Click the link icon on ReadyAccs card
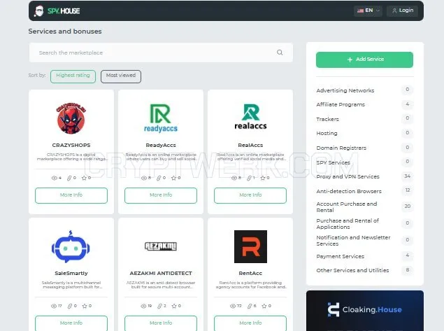444x331 pixels. [x=159, y=178]
